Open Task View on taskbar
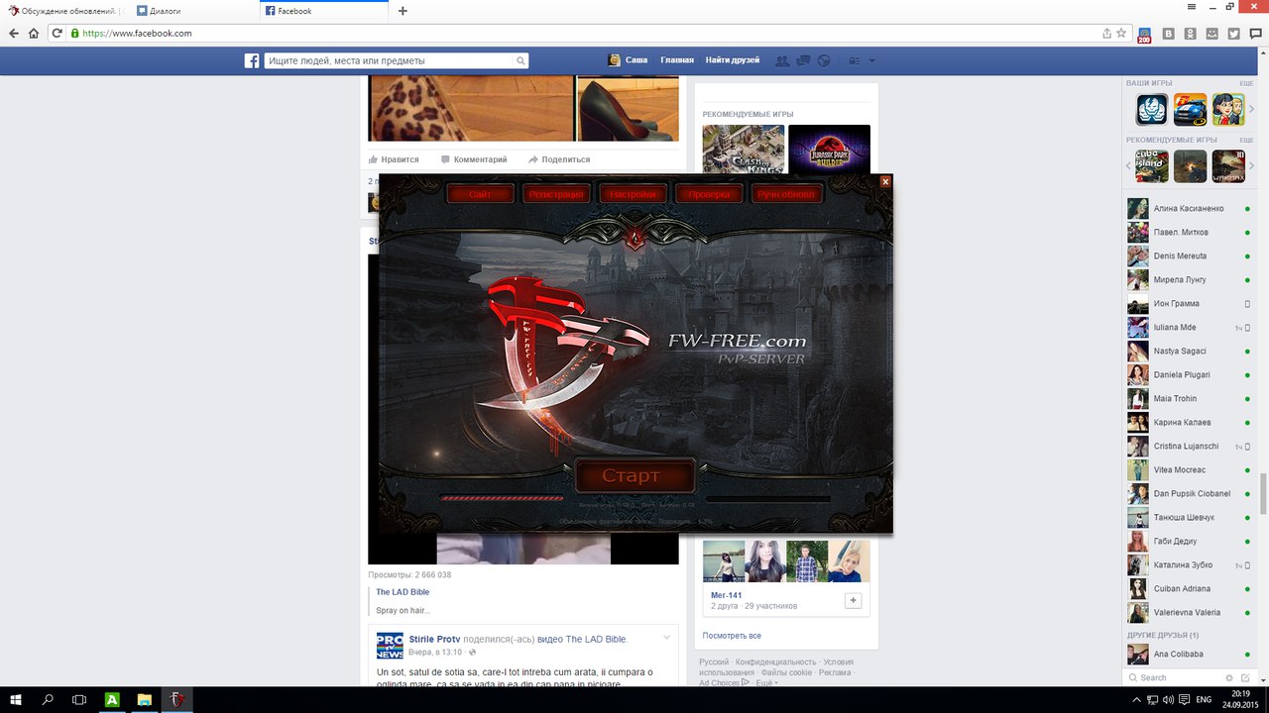The width and height of the screenshot is (1269, 713). pyautogui.click(x=79, y=699)
